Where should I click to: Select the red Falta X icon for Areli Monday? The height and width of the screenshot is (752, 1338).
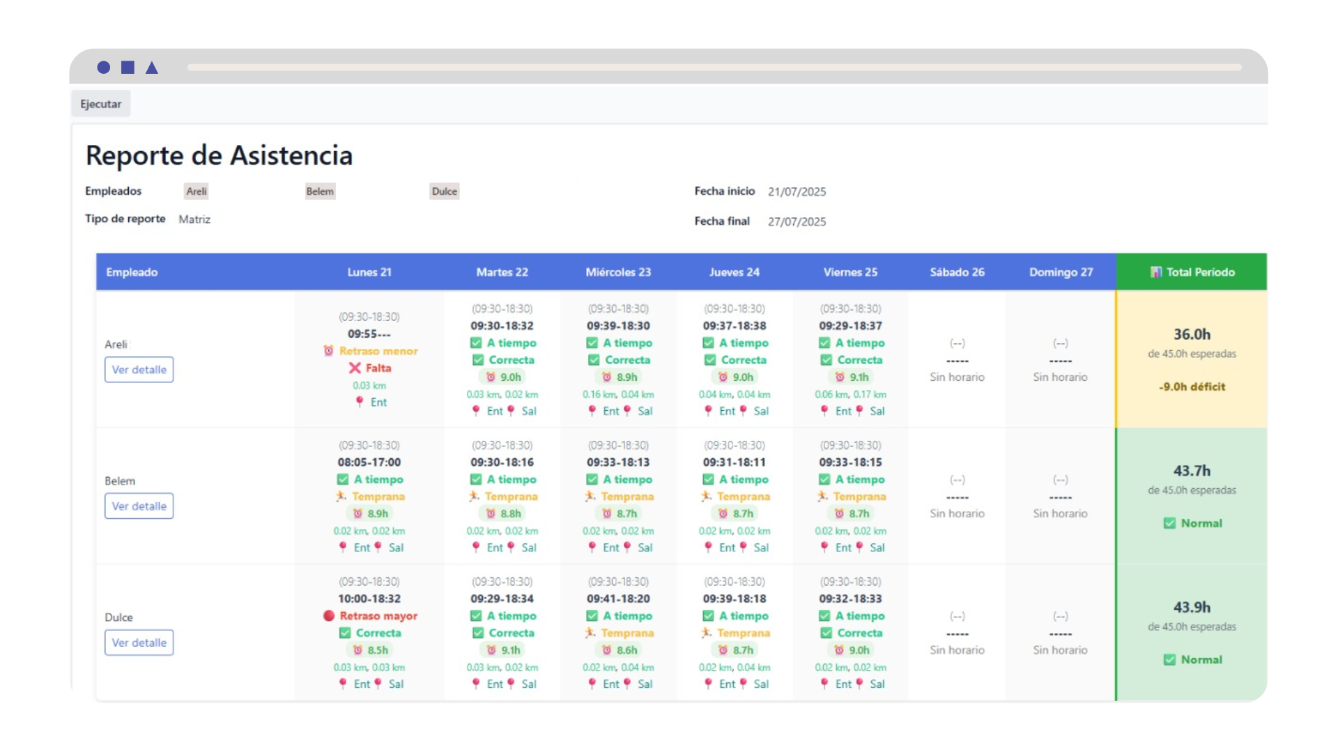coord(354,368)
